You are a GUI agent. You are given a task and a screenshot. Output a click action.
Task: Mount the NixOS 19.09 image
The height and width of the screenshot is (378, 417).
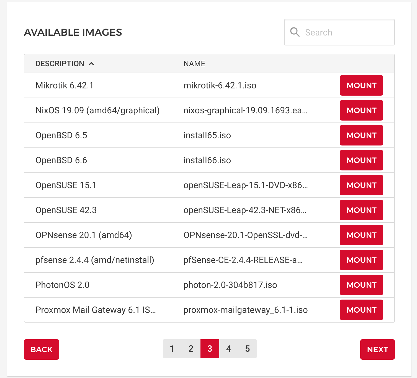tap(361, 110)
